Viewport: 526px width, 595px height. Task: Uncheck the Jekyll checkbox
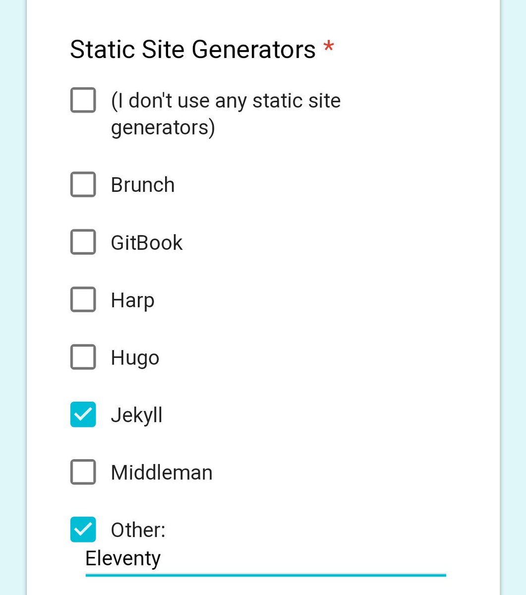coord(83,415)
